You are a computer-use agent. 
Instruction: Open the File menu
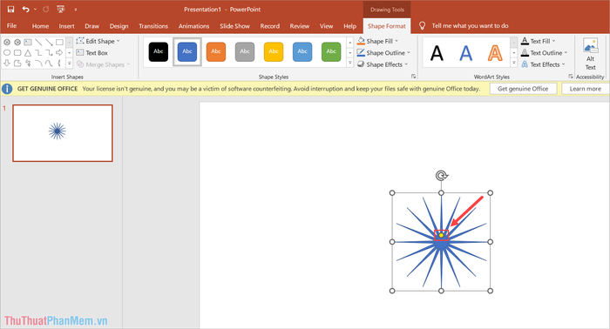(x=11, y=25)
